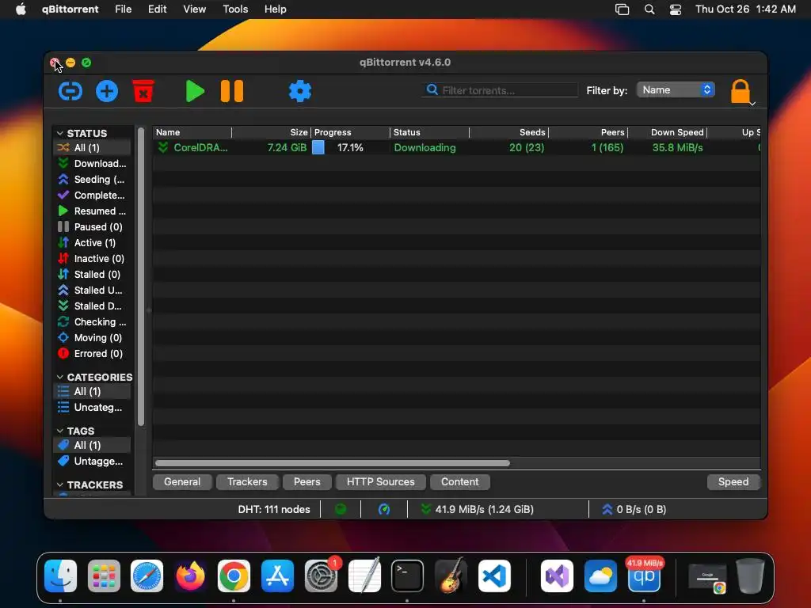Sort by Size column header
The image size is (811, 608).
(x=272, y=132)
